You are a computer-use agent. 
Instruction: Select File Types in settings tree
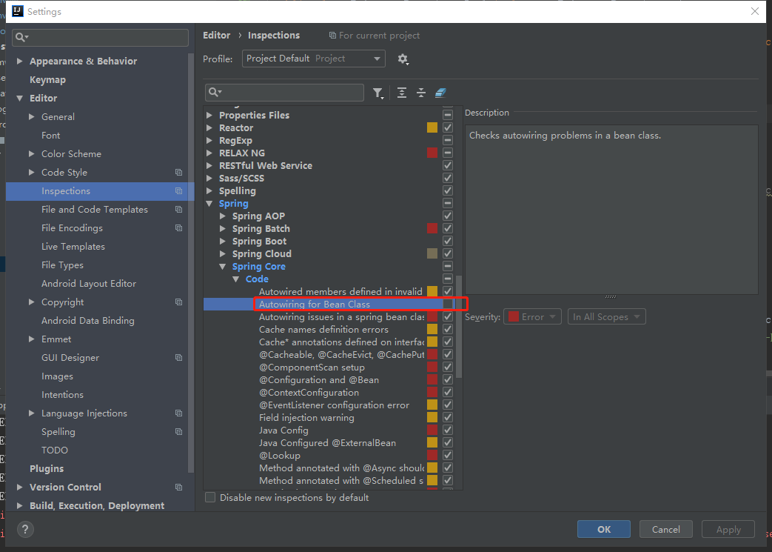point(62,265)
